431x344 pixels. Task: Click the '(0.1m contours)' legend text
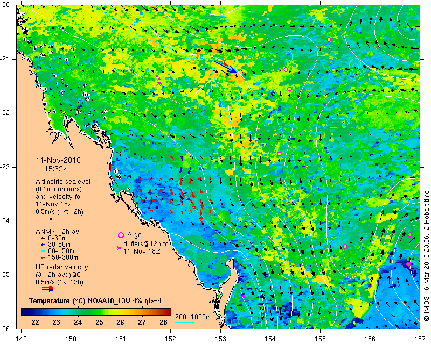[x=59, y=189]
